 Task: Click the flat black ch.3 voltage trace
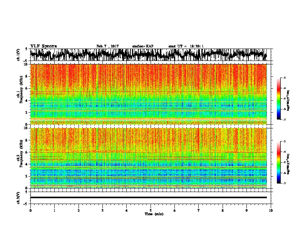(x=149, y=197)
